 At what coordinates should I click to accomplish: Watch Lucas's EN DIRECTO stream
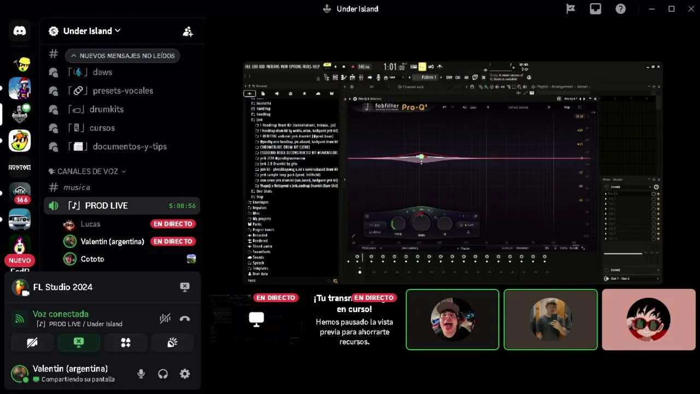(x=173, y=224)
